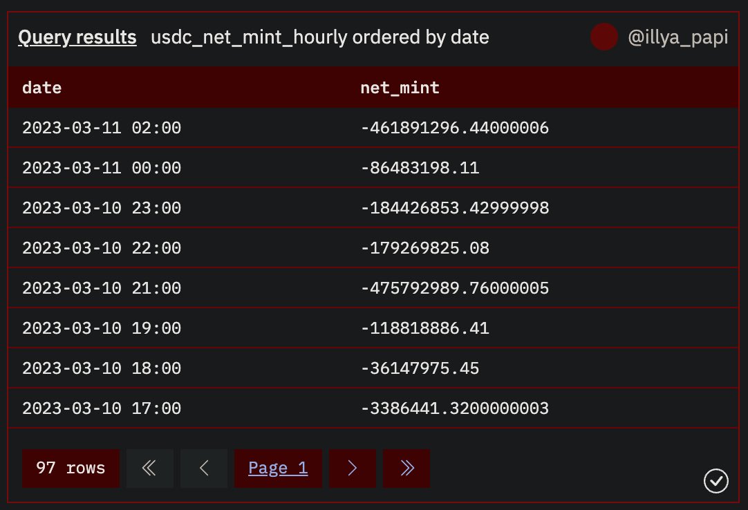Viewport: 748px width, 510px height.
Task: Select the -86483198.11 net_mint cell
Action: tap(420, 168)
